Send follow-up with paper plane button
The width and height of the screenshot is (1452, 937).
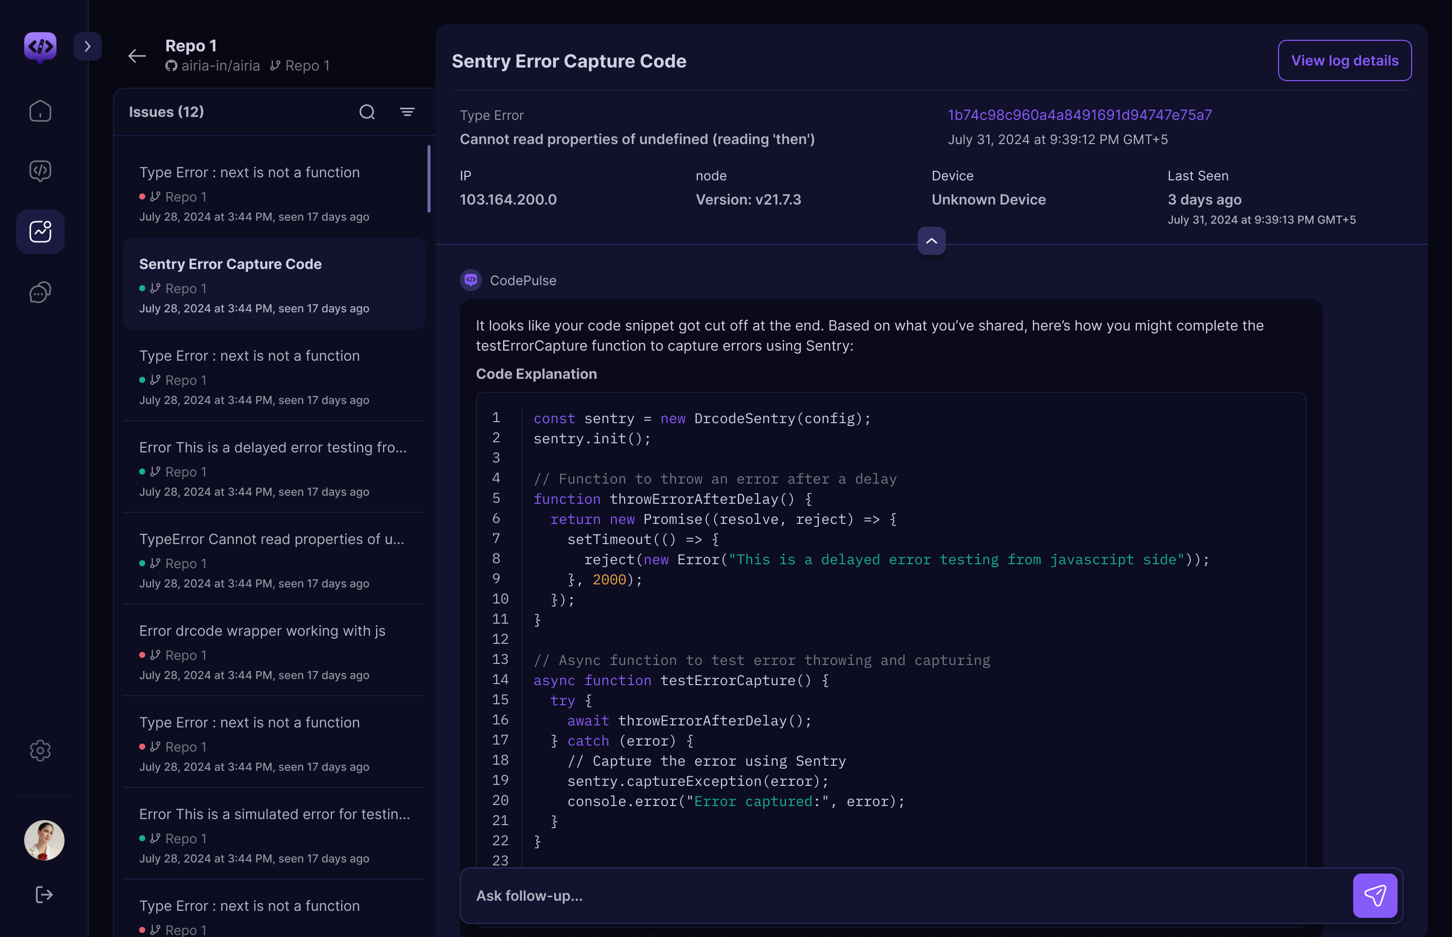(1375, 895)
